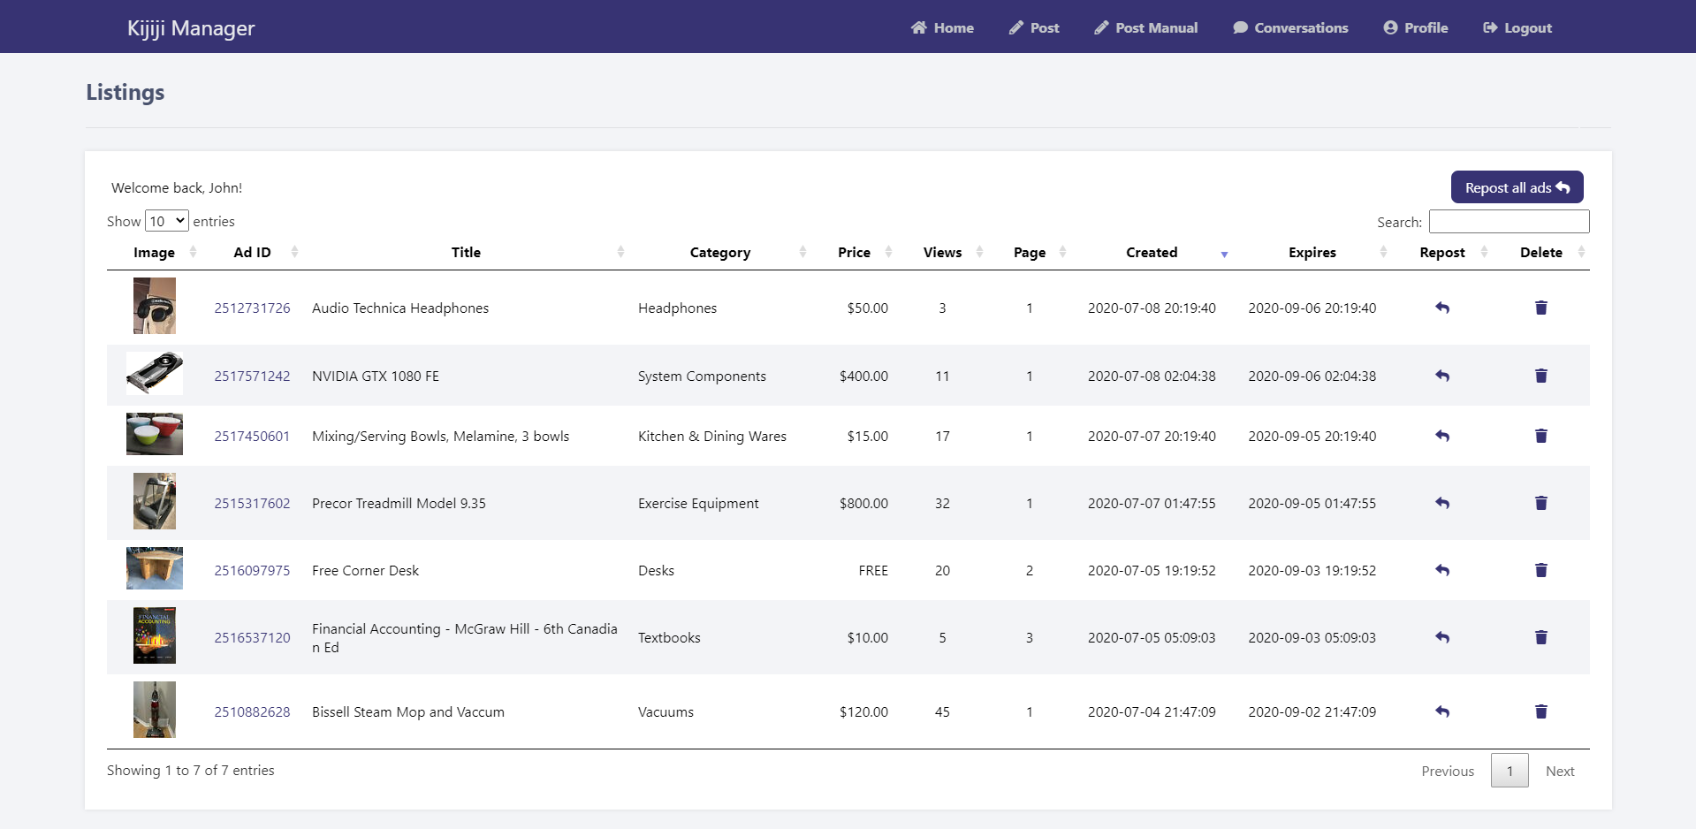The width and height of the screenshot is (1696, 829).
Task: Open ad ID 2517571242 link
Action: point(252,376)
